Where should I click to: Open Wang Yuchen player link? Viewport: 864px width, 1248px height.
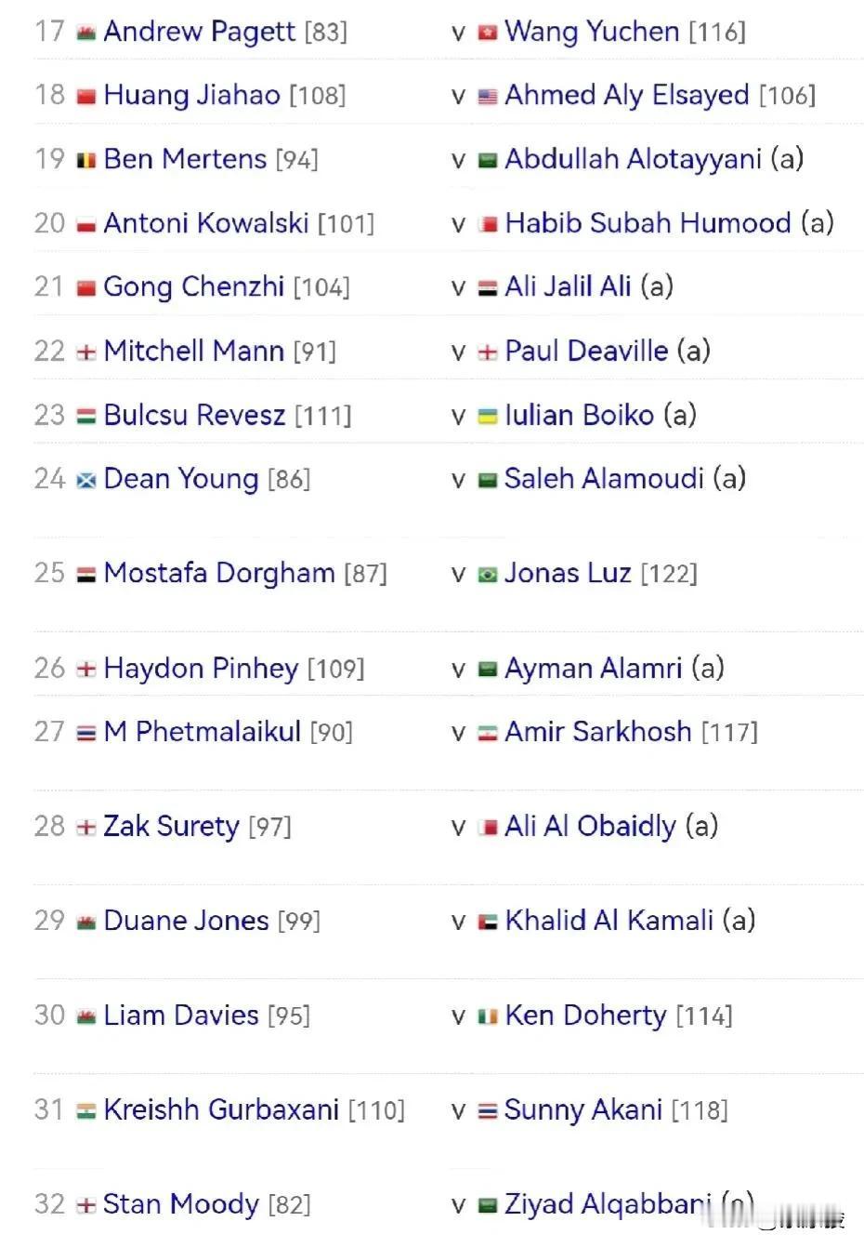pyautogui.click(x=592, y=33)
